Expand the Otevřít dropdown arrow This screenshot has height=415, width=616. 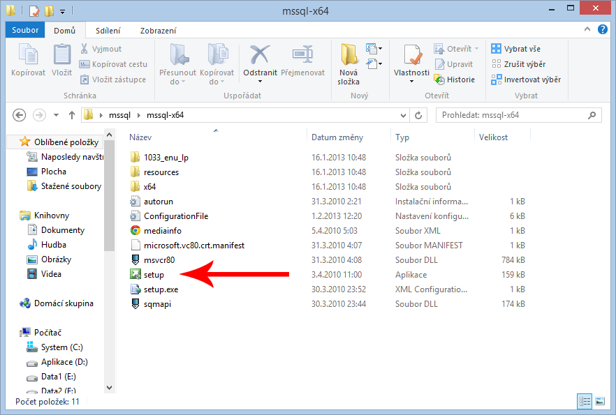pyautogui.click(x=477, y=49)
